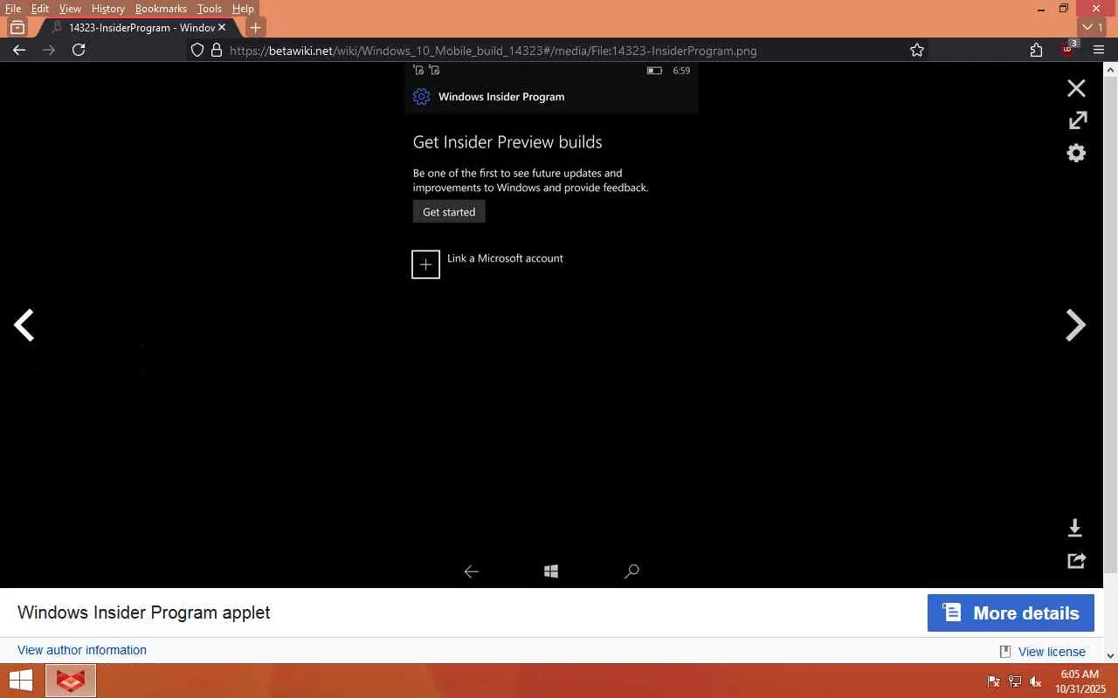The height and width of the screenshot is (698, 1118).
Task: Open a new tab
Action: pos(255,27)
